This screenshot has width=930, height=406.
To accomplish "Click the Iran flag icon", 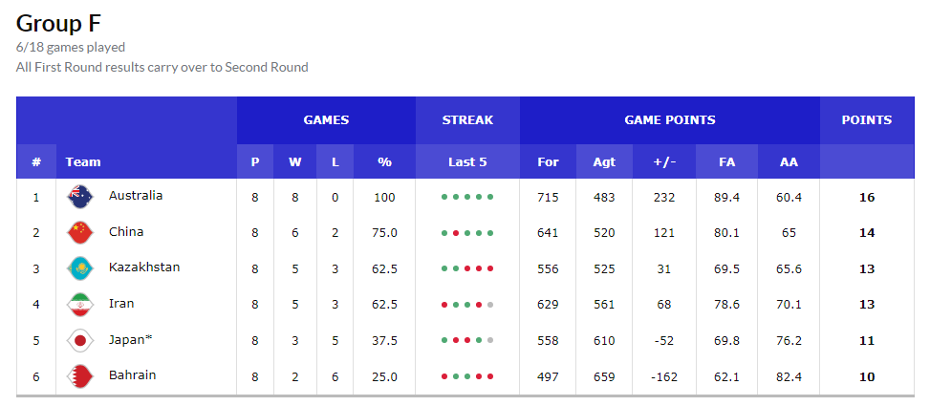I will point(79,305).
